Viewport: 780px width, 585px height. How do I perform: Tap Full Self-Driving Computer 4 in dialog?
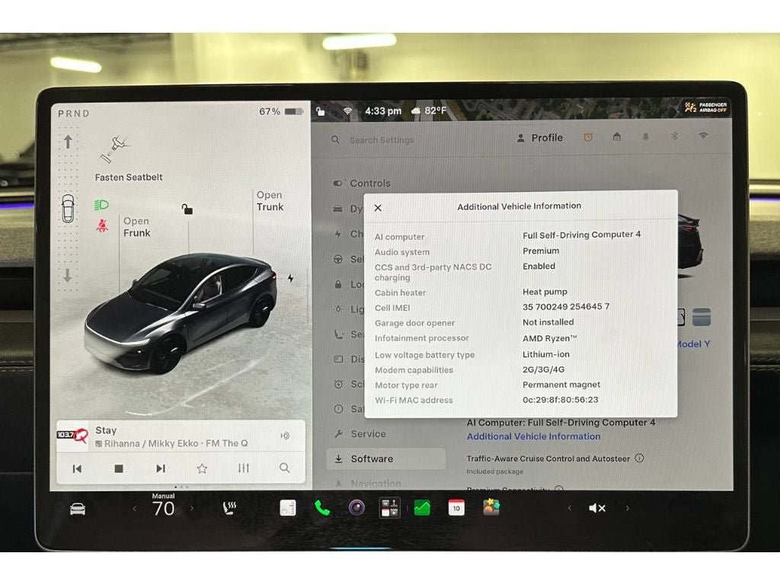click(581, 235)
